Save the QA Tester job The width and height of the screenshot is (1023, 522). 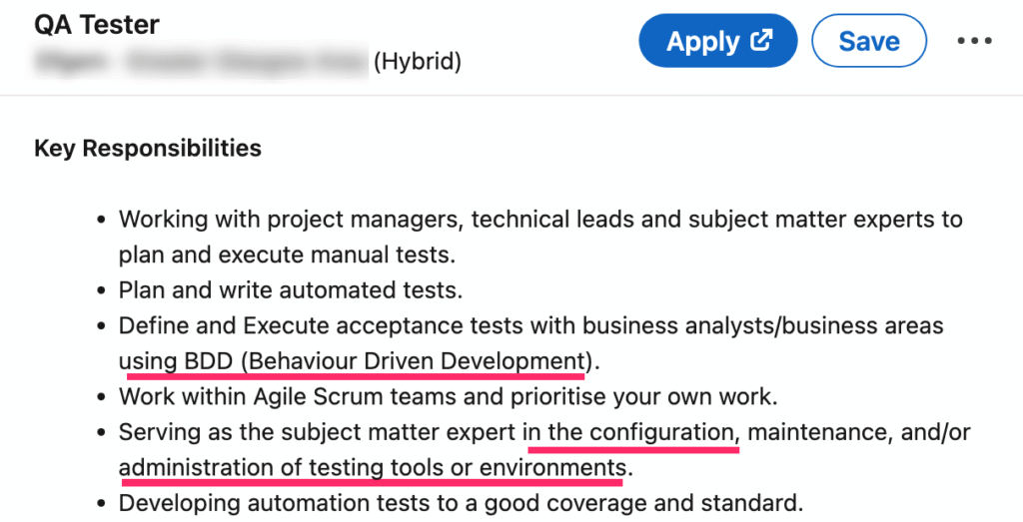coord(869,41)
